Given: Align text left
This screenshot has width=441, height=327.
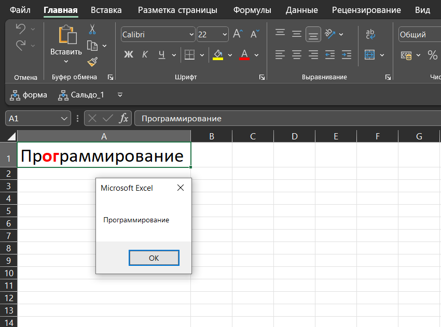Looking at the screenshot, I should click(x=280, y=54).
